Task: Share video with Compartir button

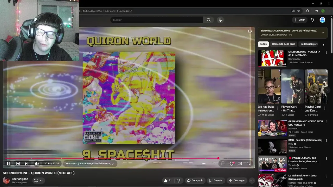Action: 195,181
